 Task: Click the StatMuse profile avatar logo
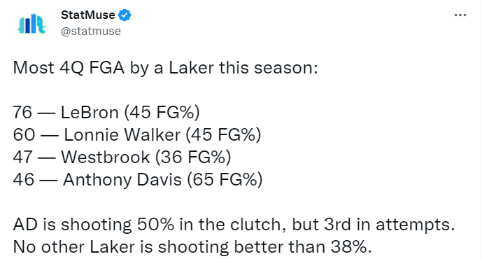[31, 24]
